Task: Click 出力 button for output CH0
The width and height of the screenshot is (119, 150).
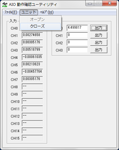Action: [x=99, y=28]
